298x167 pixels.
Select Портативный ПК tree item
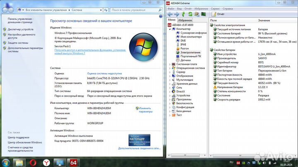189,56
